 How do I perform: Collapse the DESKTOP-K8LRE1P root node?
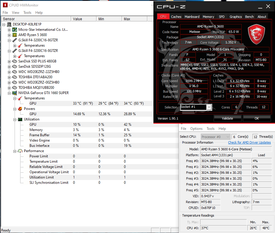click(x=4, y=25)
